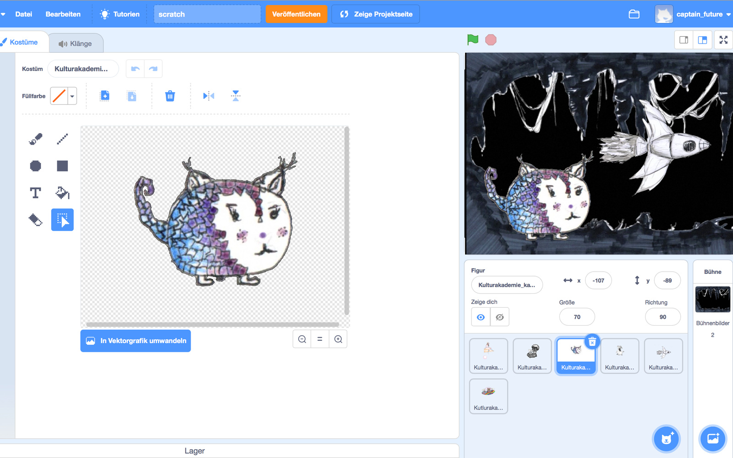Image resolution: width=733 pixels, height=458 pixels.
Task: Select the second sprite thumbnail
Action: pyautogui.click(x=532, y=356)
